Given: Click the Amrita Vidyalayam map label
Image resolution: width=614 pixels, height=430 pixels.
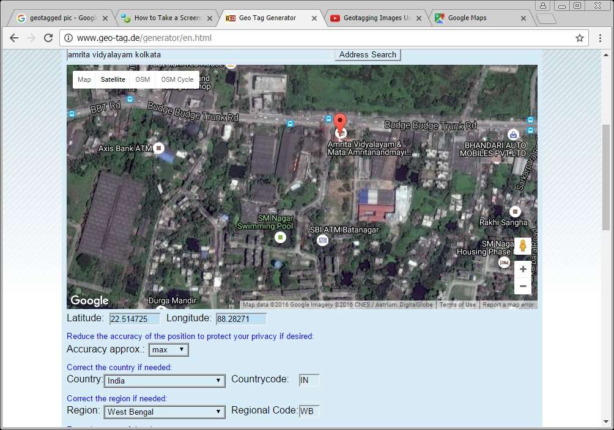Looking at the screenshot, I should (369, 148).
